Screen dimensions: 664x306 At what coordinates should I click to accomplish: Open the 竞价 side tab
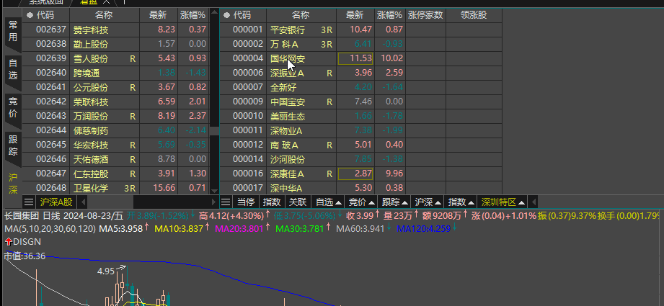coord(13,108)
